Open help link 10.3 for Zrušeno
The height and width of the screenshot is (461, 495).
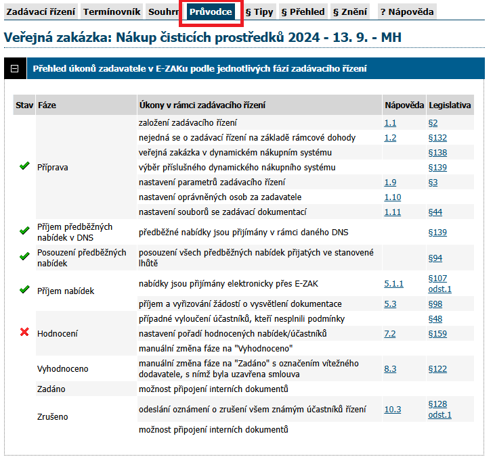[x=393, y=410]
